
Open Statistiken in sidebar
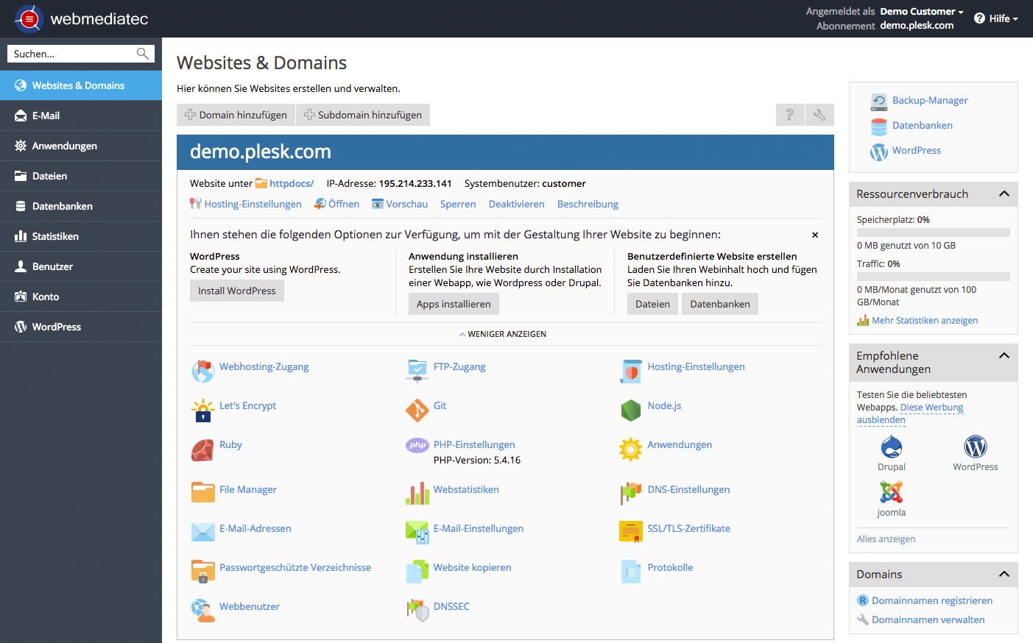[81, 236]
